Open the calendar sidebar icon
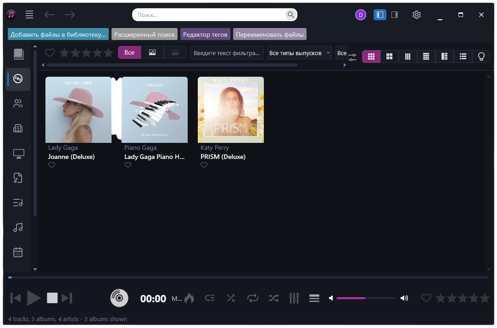 (18, 252)
